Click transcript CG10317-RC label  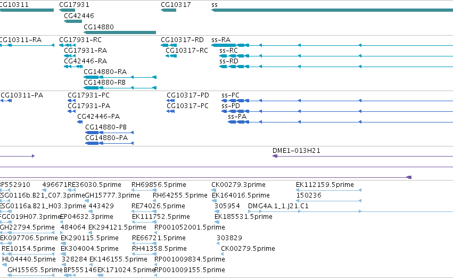187,50
